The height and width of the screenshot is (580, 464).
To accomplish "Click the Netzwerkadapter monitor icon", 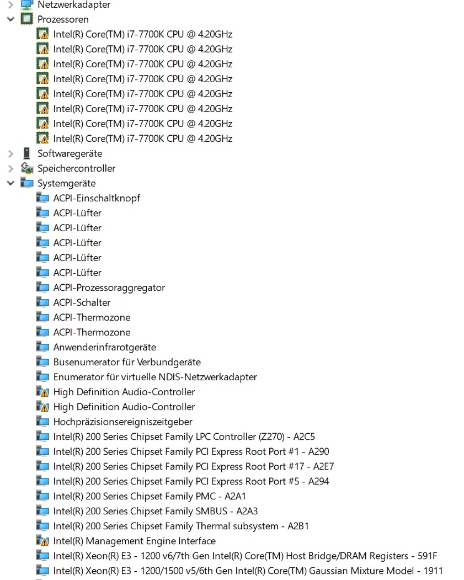I will pyautogui.click(x=27, y=4).
